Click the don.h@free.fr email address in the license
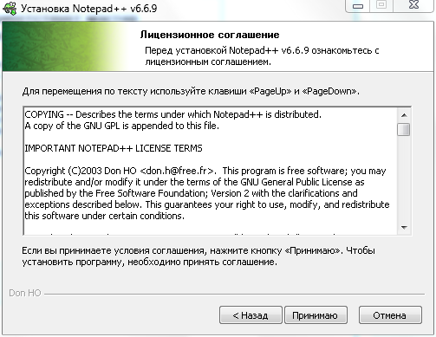The width and height of the screenshot is (436, 337). point(178,171)
